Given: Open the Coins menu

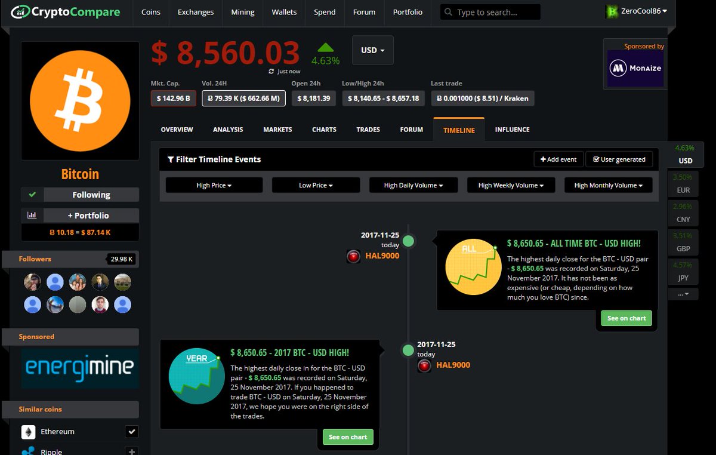Looking at the screenshot, I should pyautogui.click(x=151, y=12).
